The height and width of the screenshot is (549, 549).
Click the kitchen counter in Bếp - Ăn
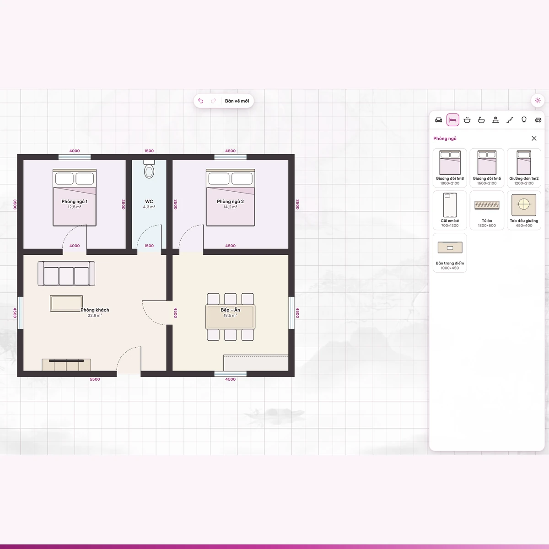(x=256, y=363)
